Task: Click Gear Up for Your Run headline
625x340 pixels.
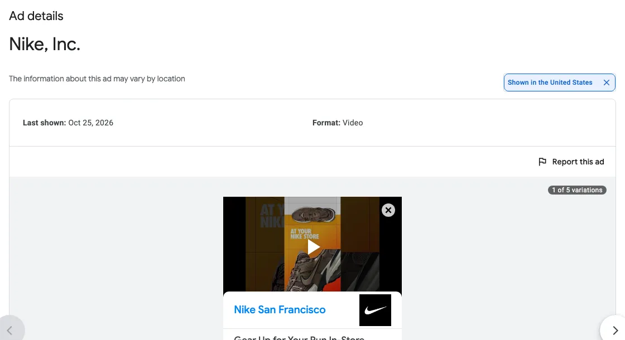Action: click(x=299, y=337)
